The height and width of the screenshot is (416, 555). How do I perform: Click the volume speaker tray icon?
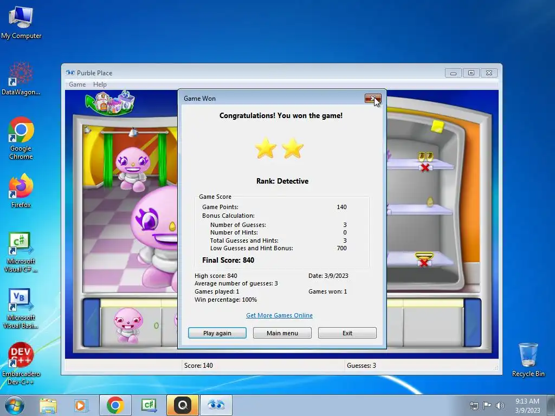tap(500, 405)
